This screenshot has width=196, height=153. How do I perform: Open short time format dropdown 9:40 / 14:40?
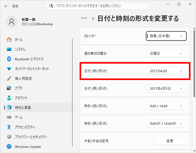[x=166, y=106]
